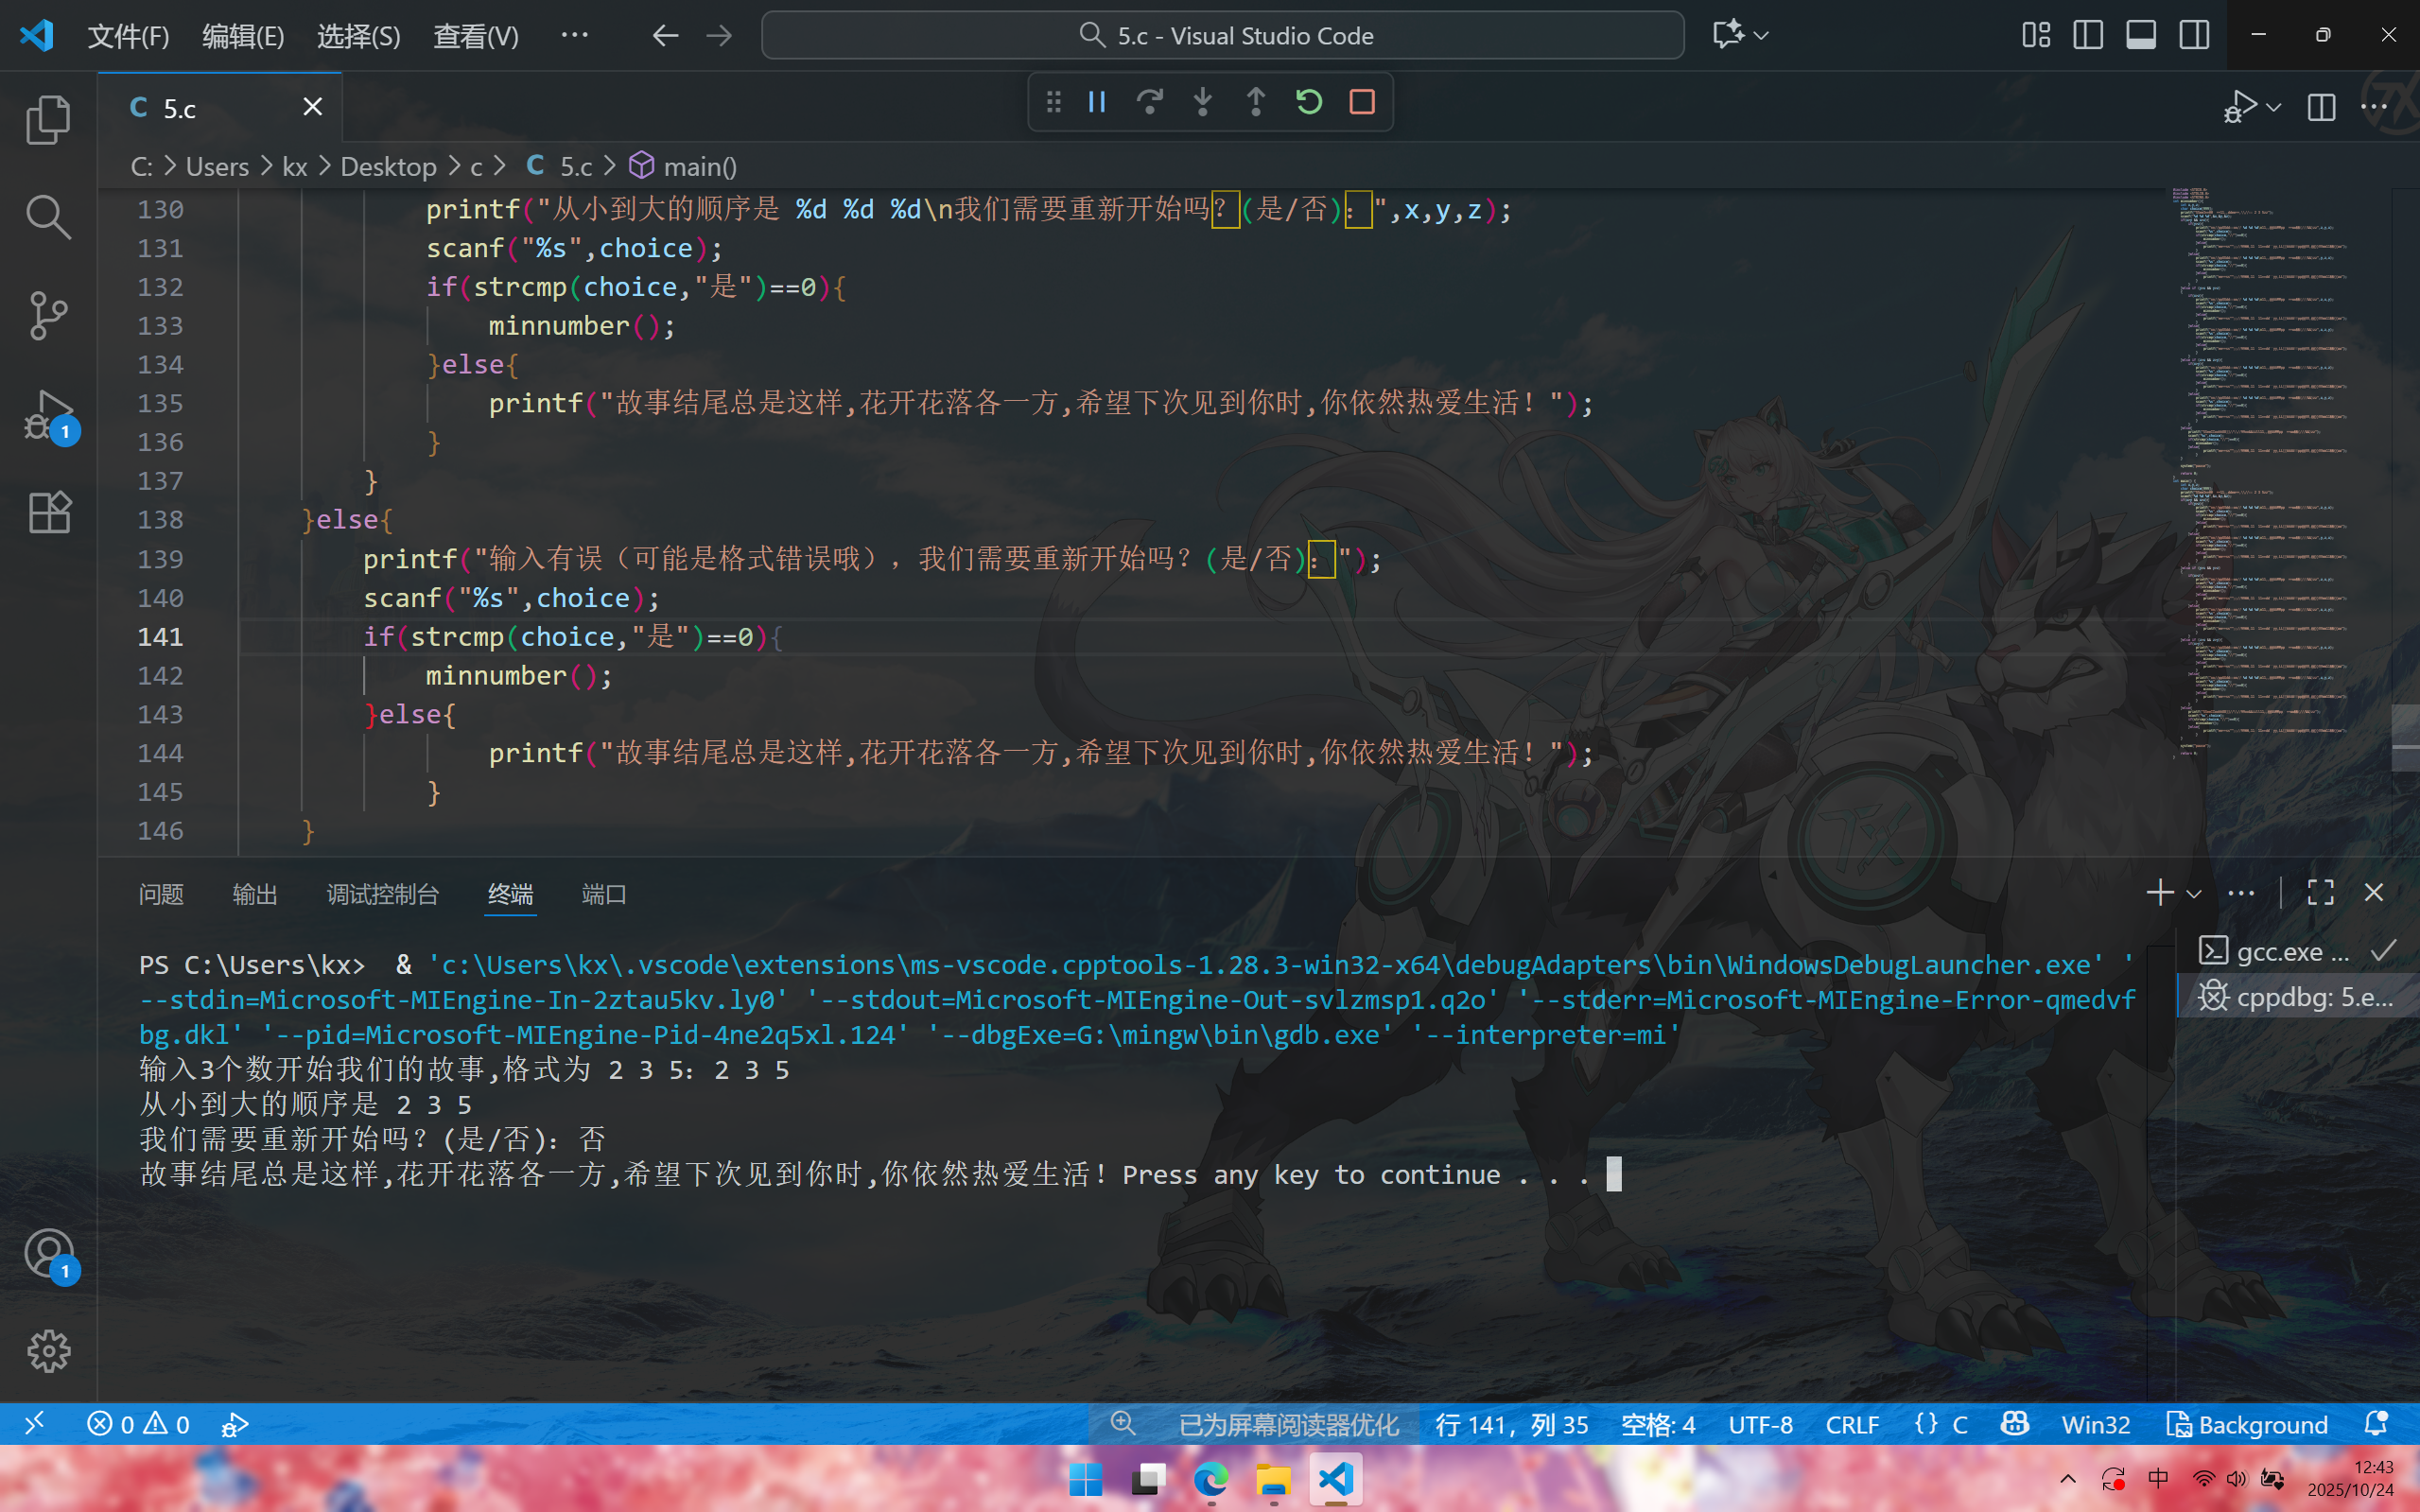The width and height of the screenshot is (2420, 1512).
Task: Open the Search view in activity bar
Action: pos(48,217)
